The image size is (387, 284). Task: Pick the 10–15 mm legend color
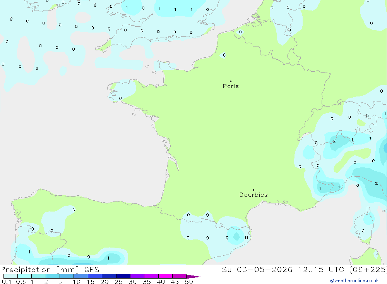81,276
